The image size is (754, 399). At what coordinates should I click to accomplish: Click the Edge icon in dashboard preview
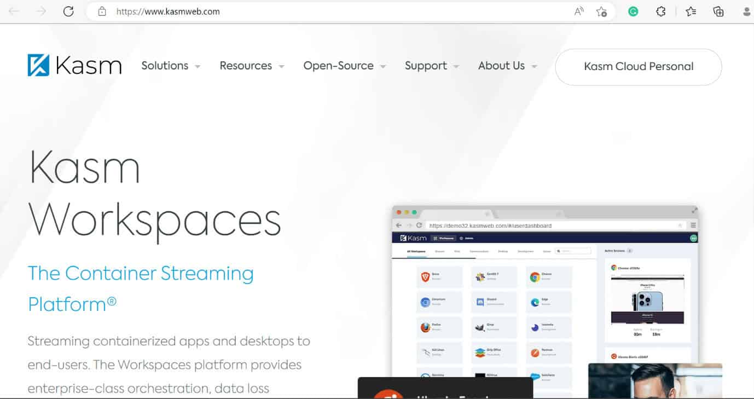pyautogui.click(x=535, y=302)
